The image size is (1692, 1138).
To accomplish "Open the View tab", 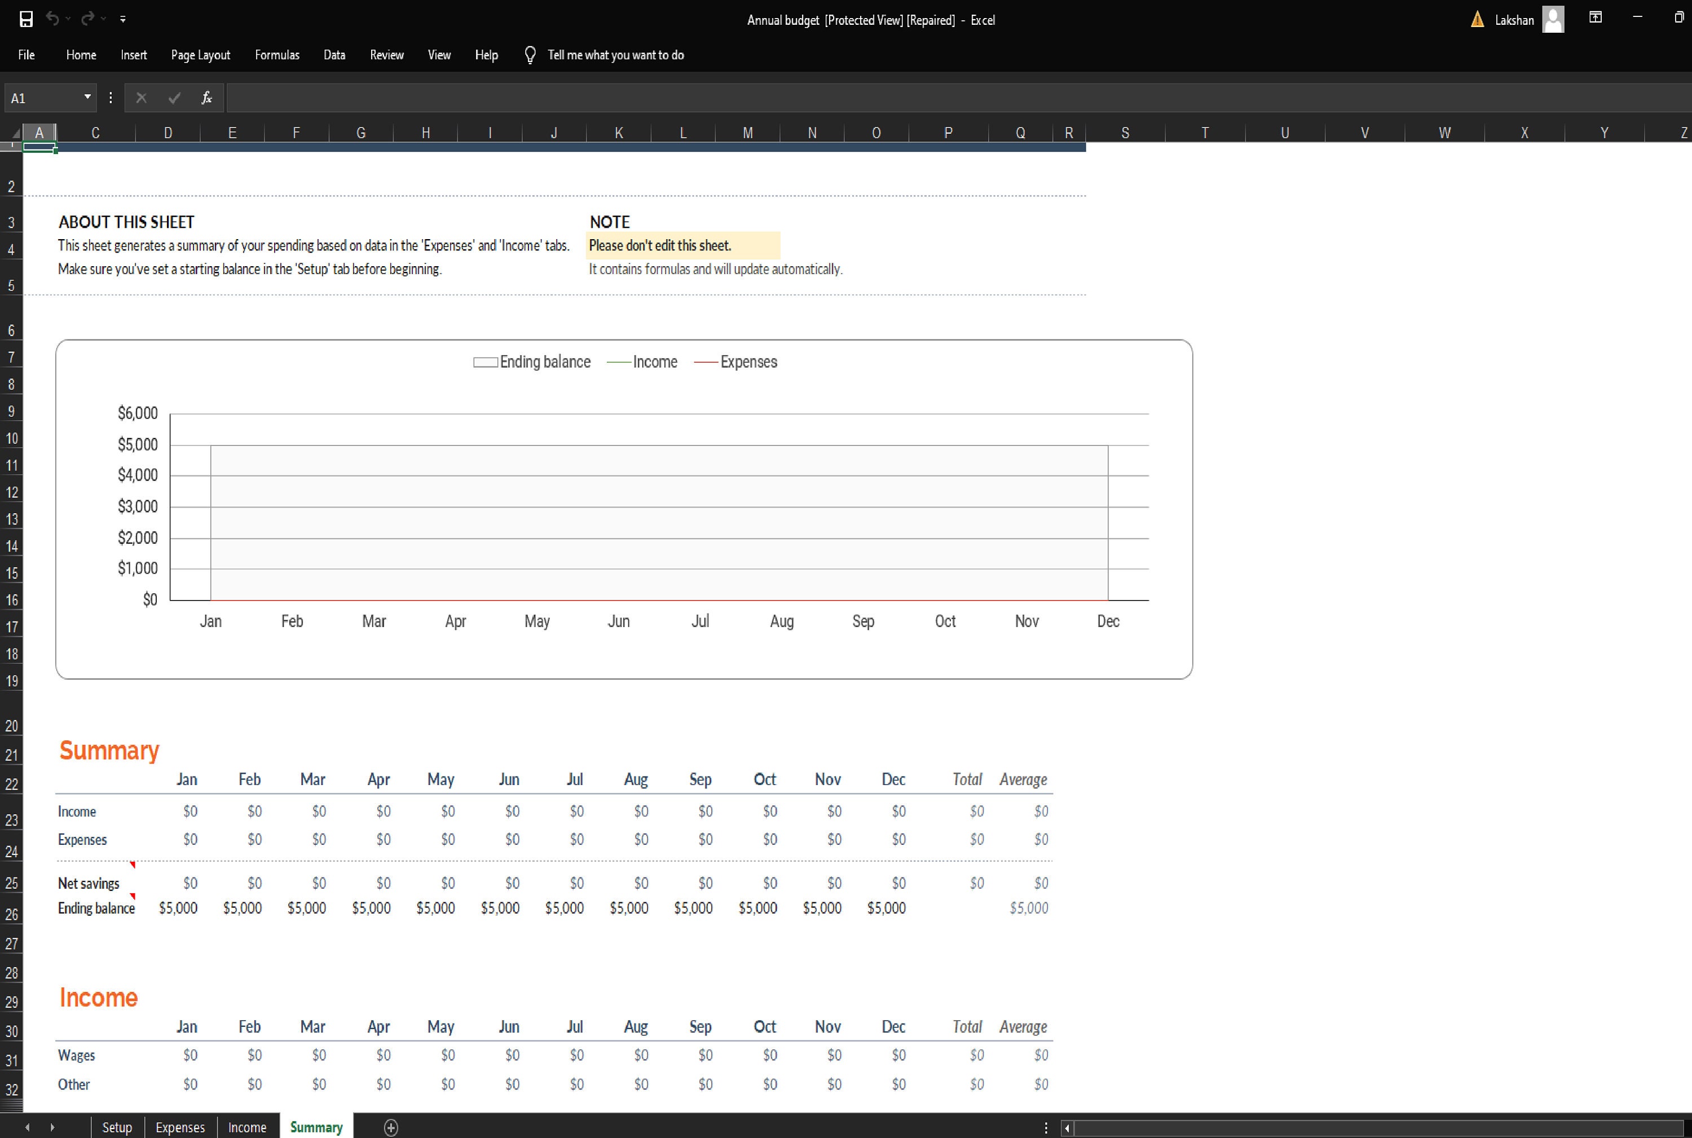I will (x=439, y=55).
